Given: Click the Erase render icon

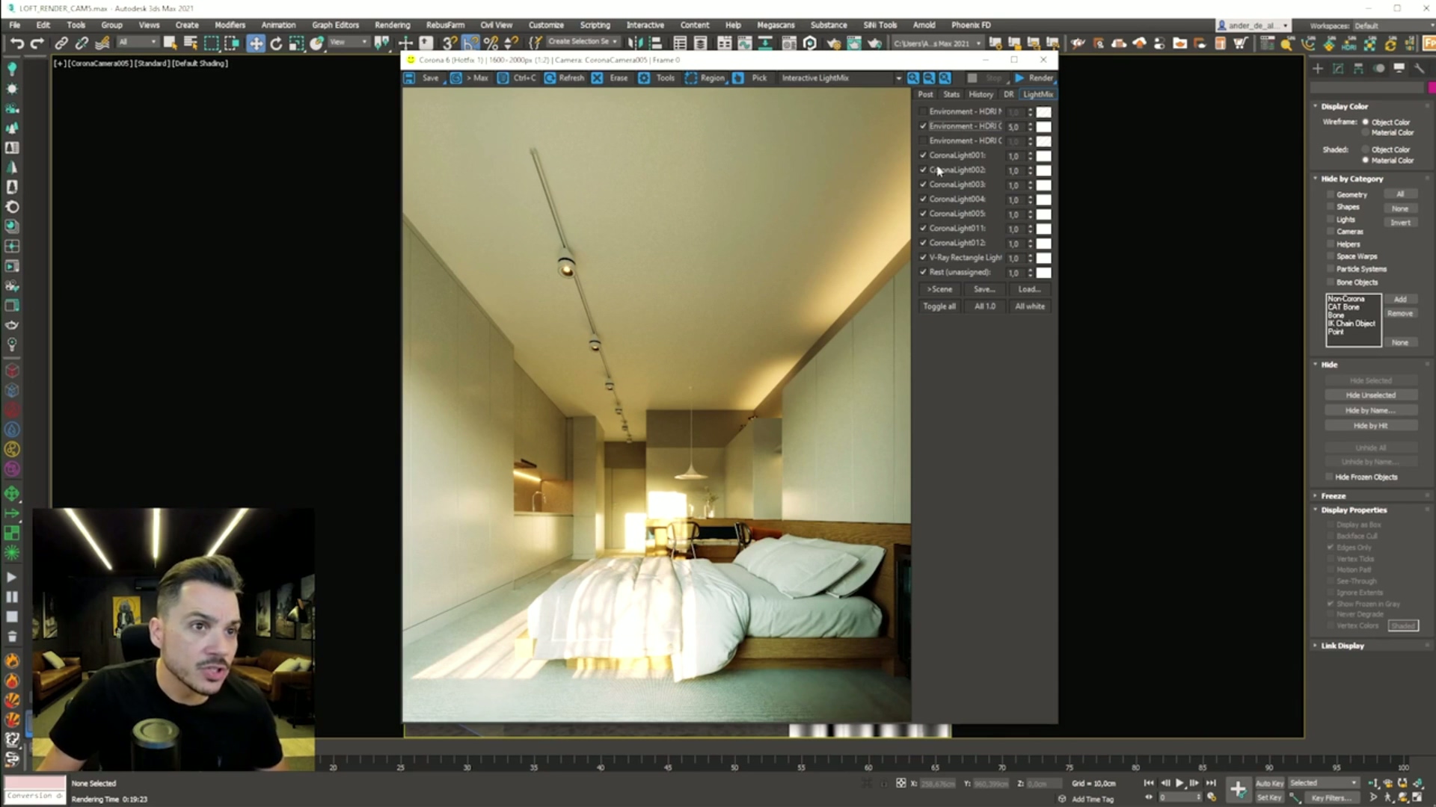Looking at the screenshot, I should click(x=597, y=78).
